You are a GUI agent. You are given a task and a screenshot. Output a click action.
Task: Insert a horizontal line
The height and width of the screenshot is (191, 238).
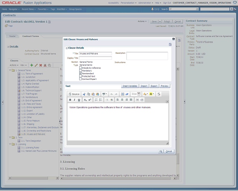(x=137, y=100)
